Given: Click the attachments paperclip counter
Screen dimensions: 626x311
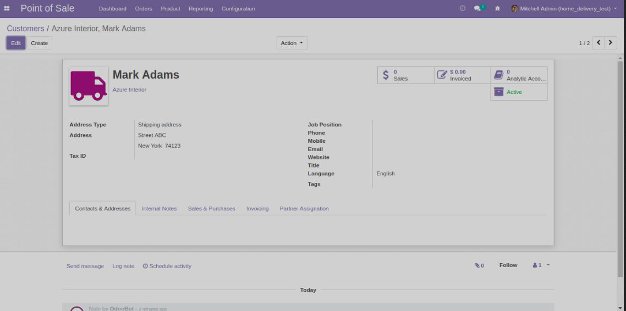Looking at the screenshot, I should coord(479,265).
